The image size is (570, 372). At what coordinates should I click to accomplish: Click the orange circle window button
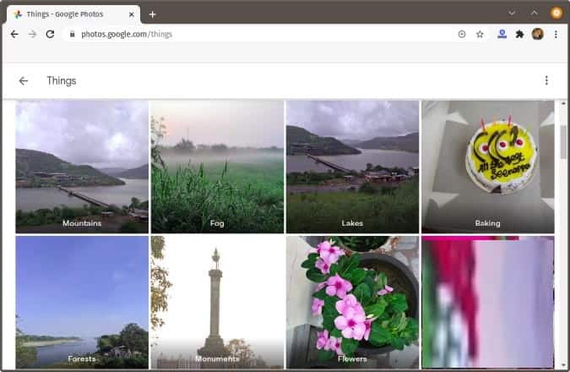[x=556, y=13]
